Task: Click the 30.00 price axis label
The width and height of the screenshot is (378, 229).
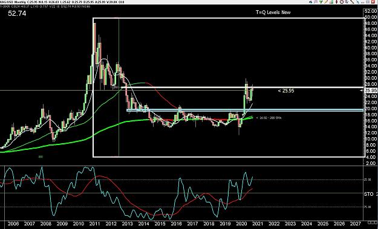Action: pos(371,78)
